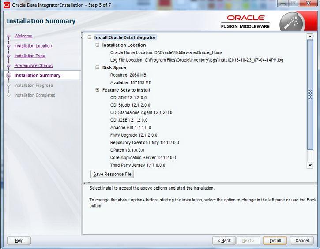Select the Install Oracle Data Integrator tree label
The height and width of the screenshot is (249, 320).
pyautogui.click(x=125, y=37)
